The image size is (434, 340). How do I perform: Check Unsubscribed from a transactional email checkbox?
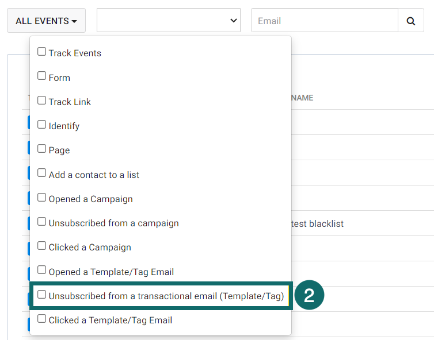click(41, 295)
